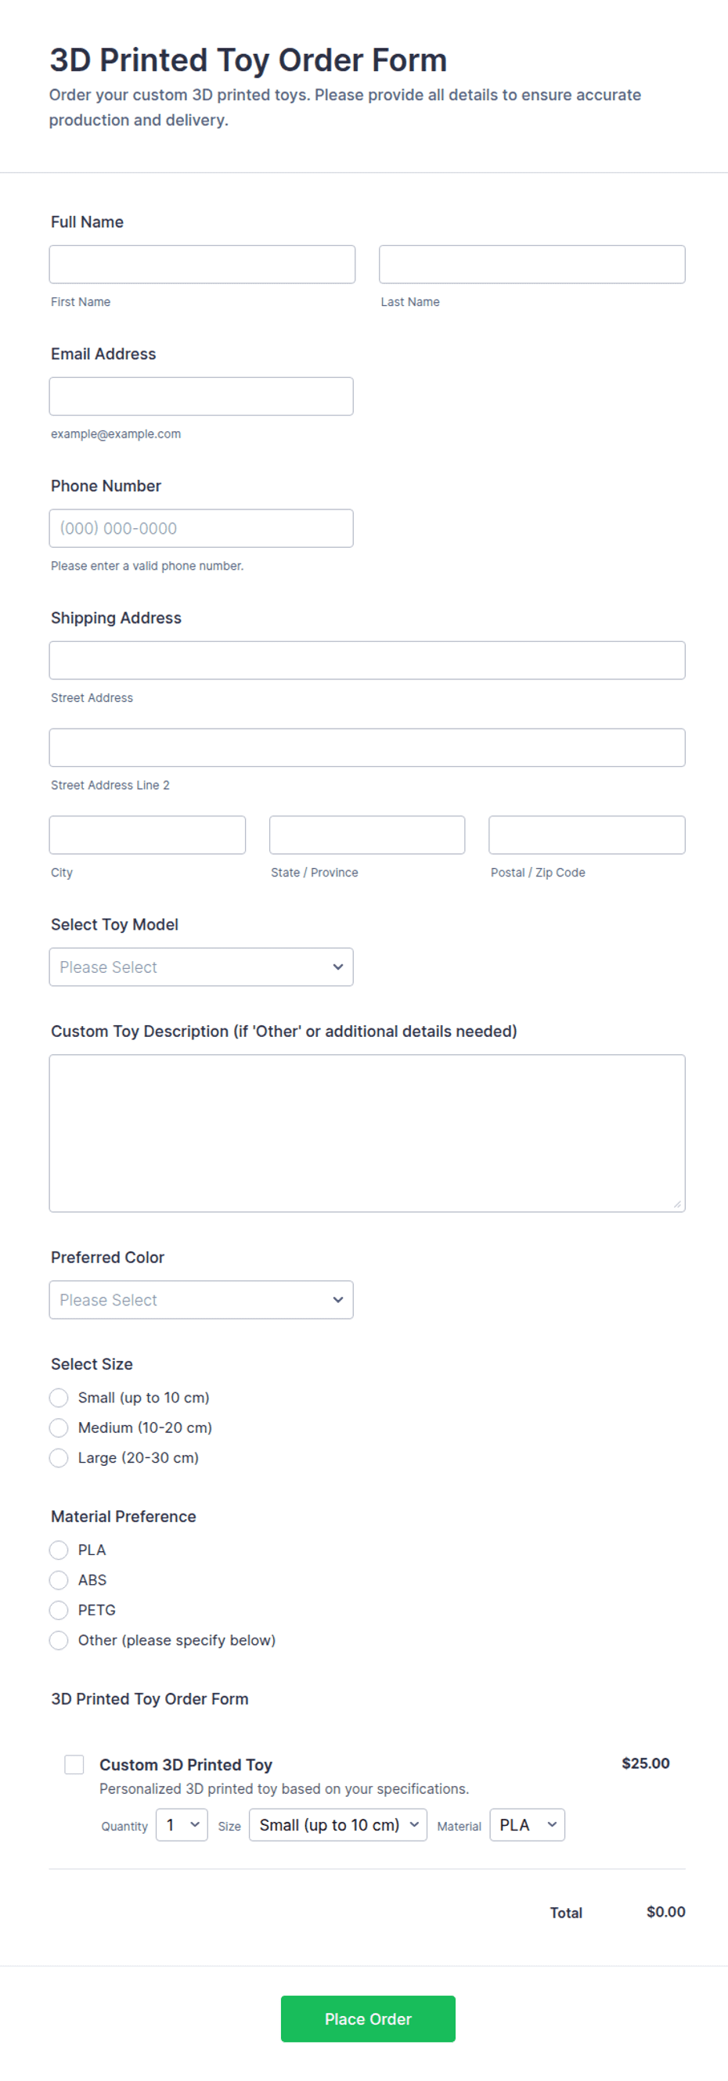Choose the Other (please specify below) material
This screenshot has height=2081, width=728.
59,1640
